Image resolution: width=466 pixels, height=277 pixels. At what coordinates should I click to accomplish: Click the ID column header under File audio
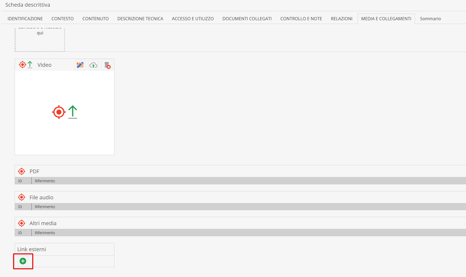[20, 207]
